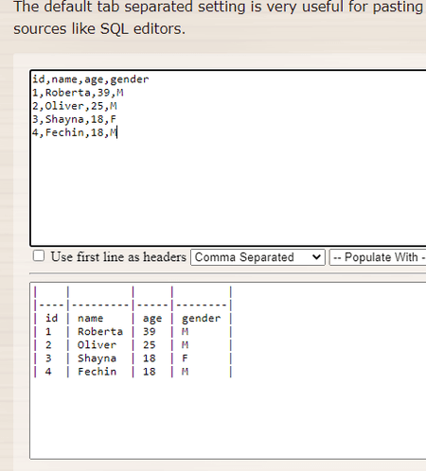Click the 'gender' cell in output table

[201, 319]
